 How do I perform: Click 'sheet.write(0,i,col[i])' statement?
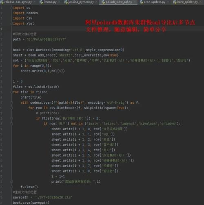pos(43,71)
